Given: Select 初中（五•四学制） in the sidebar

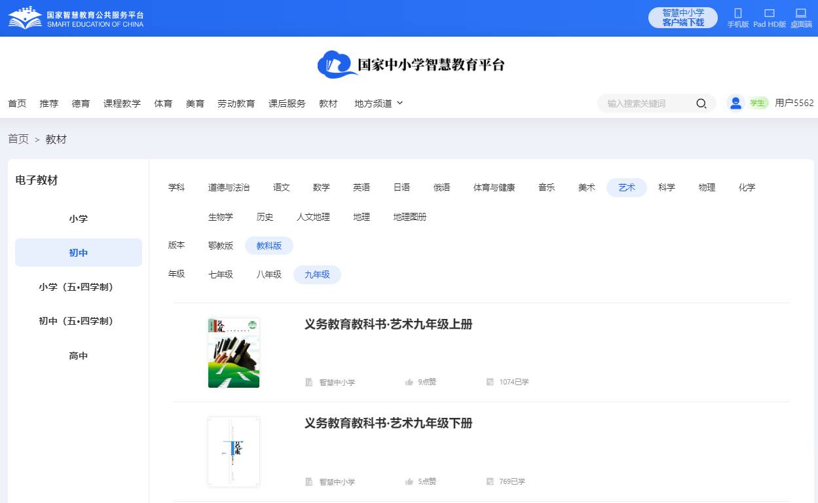Looking at the screenshot, I should (x=79, y=321).
